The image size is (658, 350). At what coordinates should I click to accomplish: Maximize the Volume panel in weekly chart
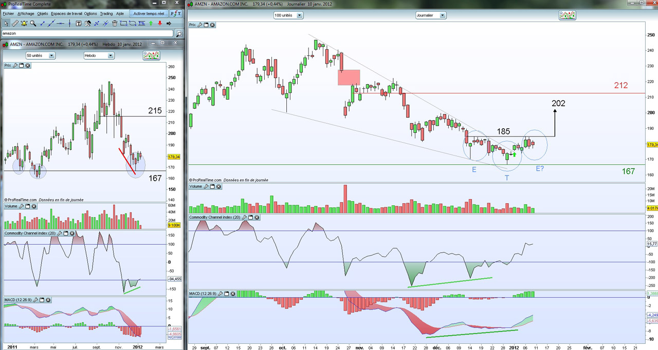pos(28,206)
